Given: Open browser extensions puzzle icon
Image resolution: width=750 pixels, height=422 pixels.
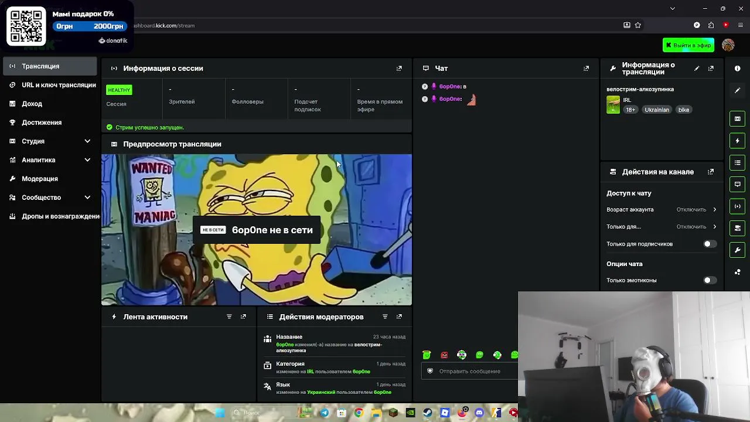Looking at the screenshot, I should click(x=711, y=25).
